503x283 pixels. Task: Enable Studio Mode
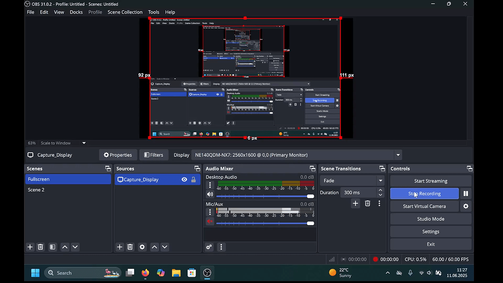430,219
